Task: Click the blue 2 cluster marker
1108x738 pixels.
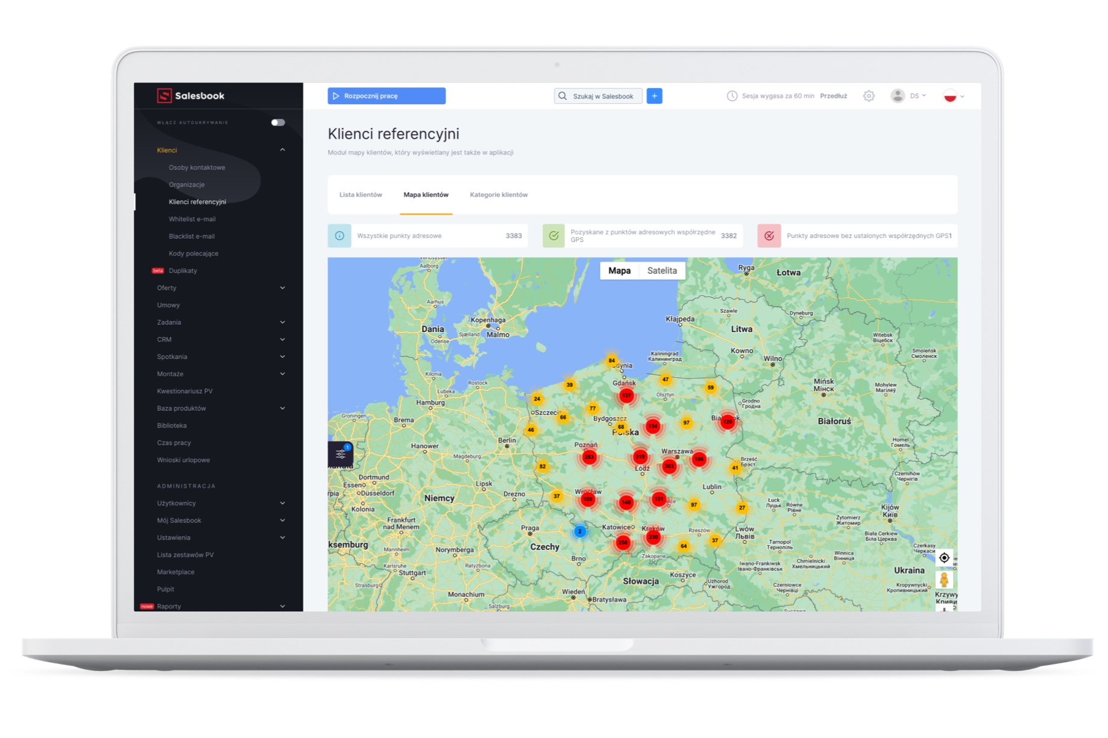Action: (580, 531)
